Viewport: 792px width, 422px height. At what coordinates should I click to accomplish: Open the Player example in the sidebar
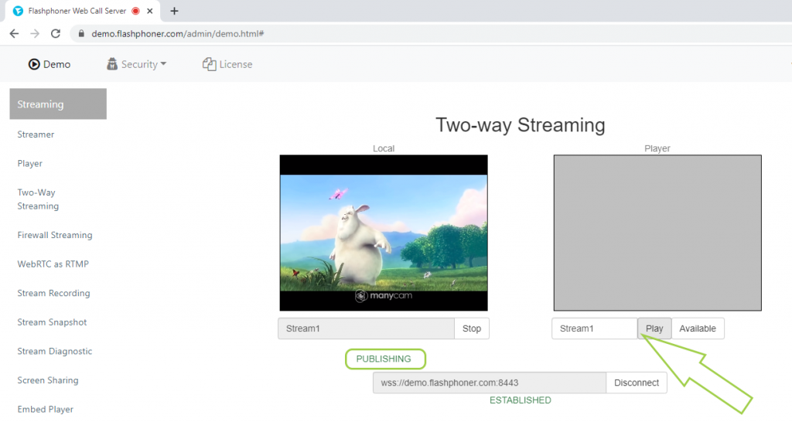click(30, 164)
